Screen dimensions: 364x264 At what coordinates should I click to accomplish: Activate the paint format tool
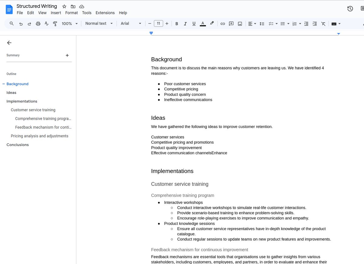coord(55,24)
